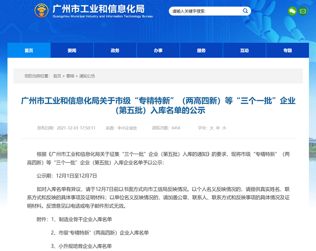Viewport: 316px width, 251px height.
Task: Open the 要闻 navigation tab
Action: (72, 50)
